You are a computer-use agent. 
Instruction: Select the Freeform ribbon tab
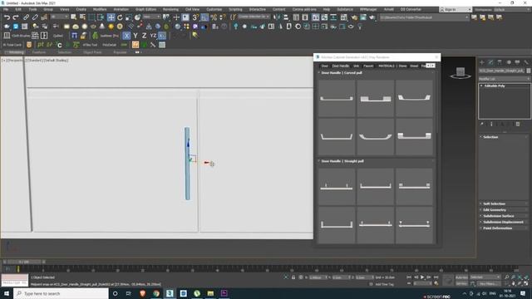[x=39, y=52]
